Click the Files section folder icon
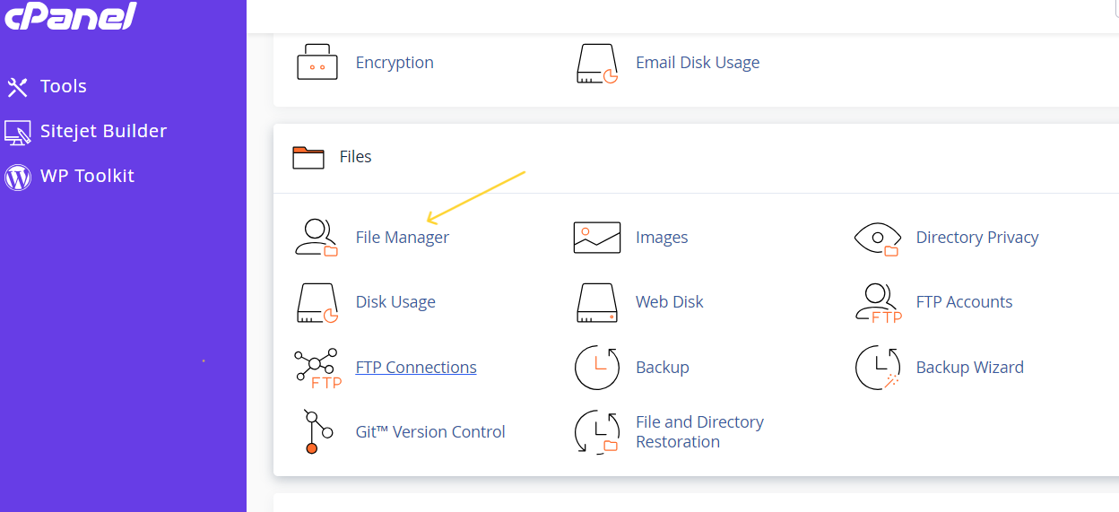1119x512 pixels. [308, 158]
